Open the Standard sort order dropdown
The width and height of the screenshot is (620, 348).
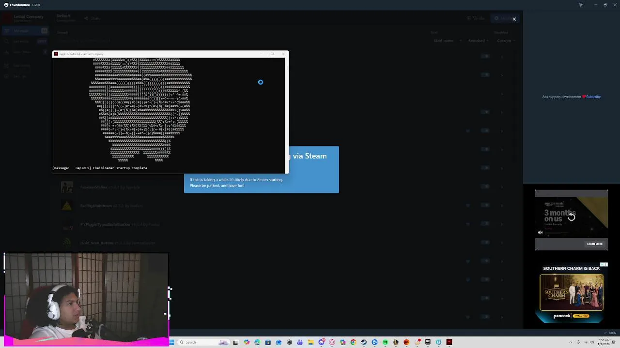pyautogui.click(x=479, y=41)
